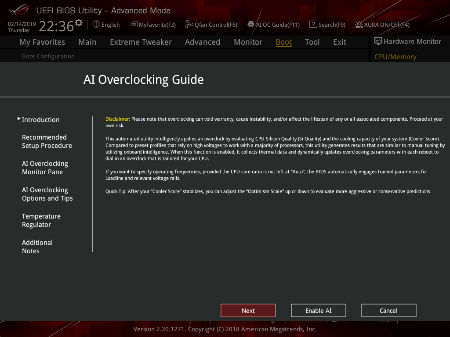Screen dimensions: 450x337
Task: Switch to My Favorites tab
Action: 42,42
